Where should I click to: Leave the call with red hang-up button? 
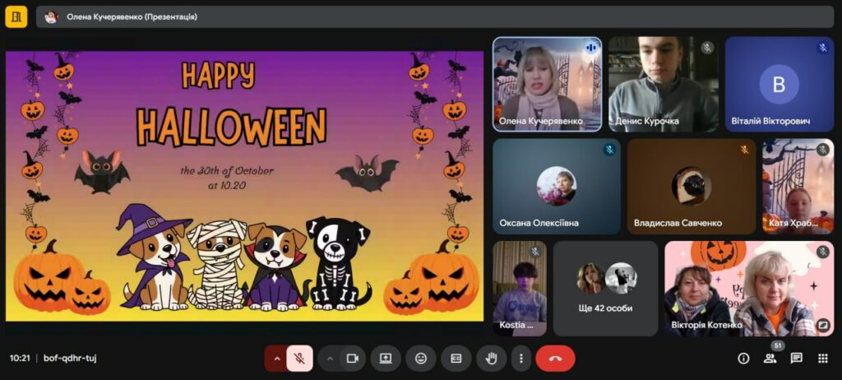coord(555,359)
